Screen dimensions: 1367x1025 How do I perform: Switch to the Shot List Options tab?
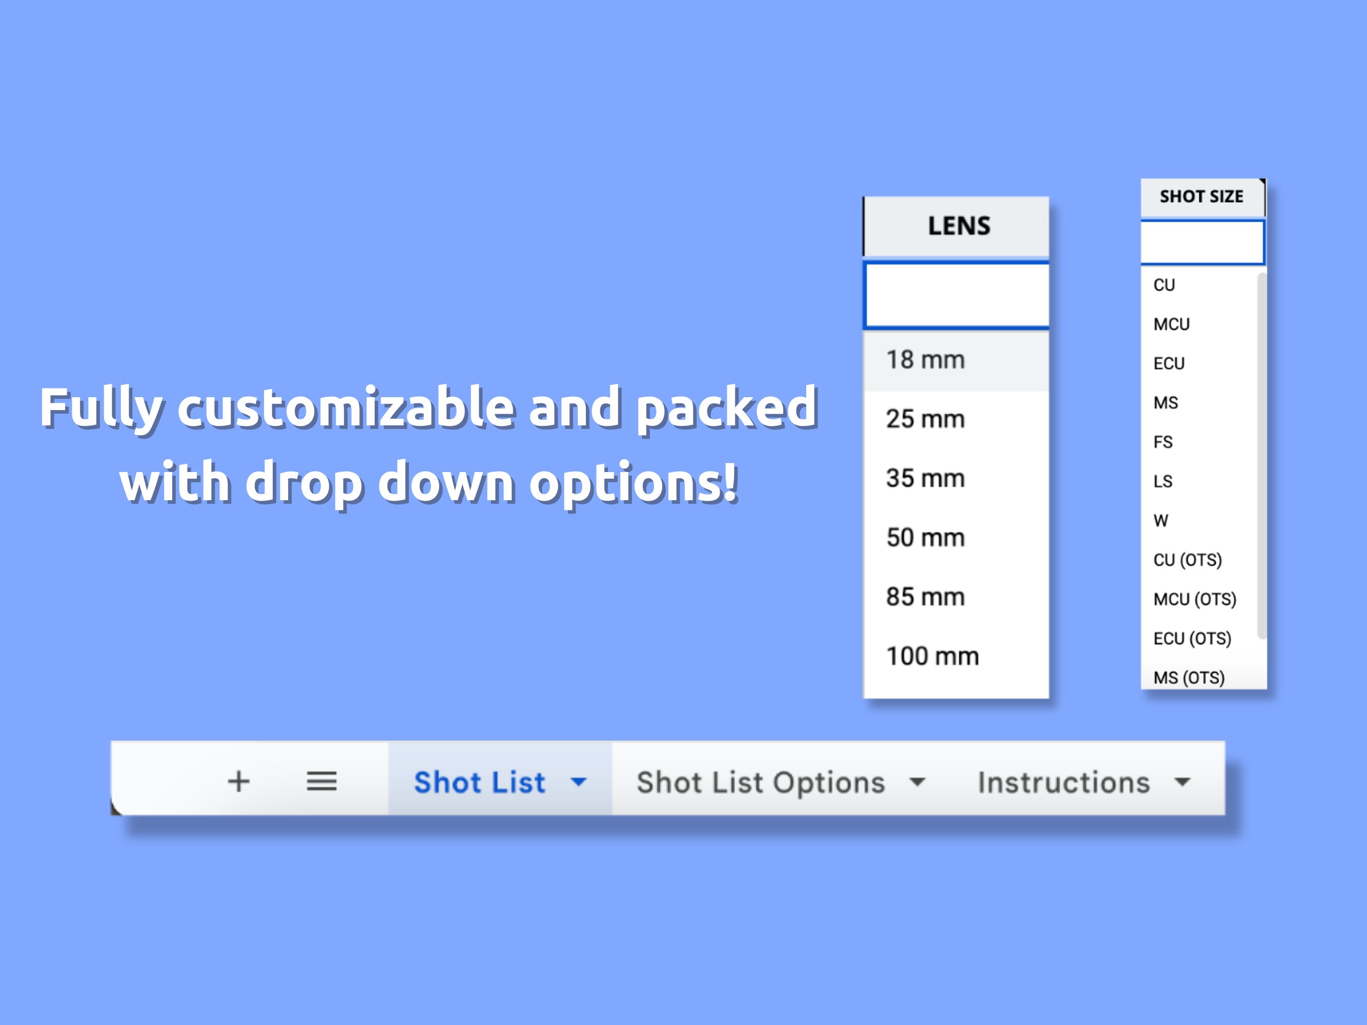coord(760,782)
